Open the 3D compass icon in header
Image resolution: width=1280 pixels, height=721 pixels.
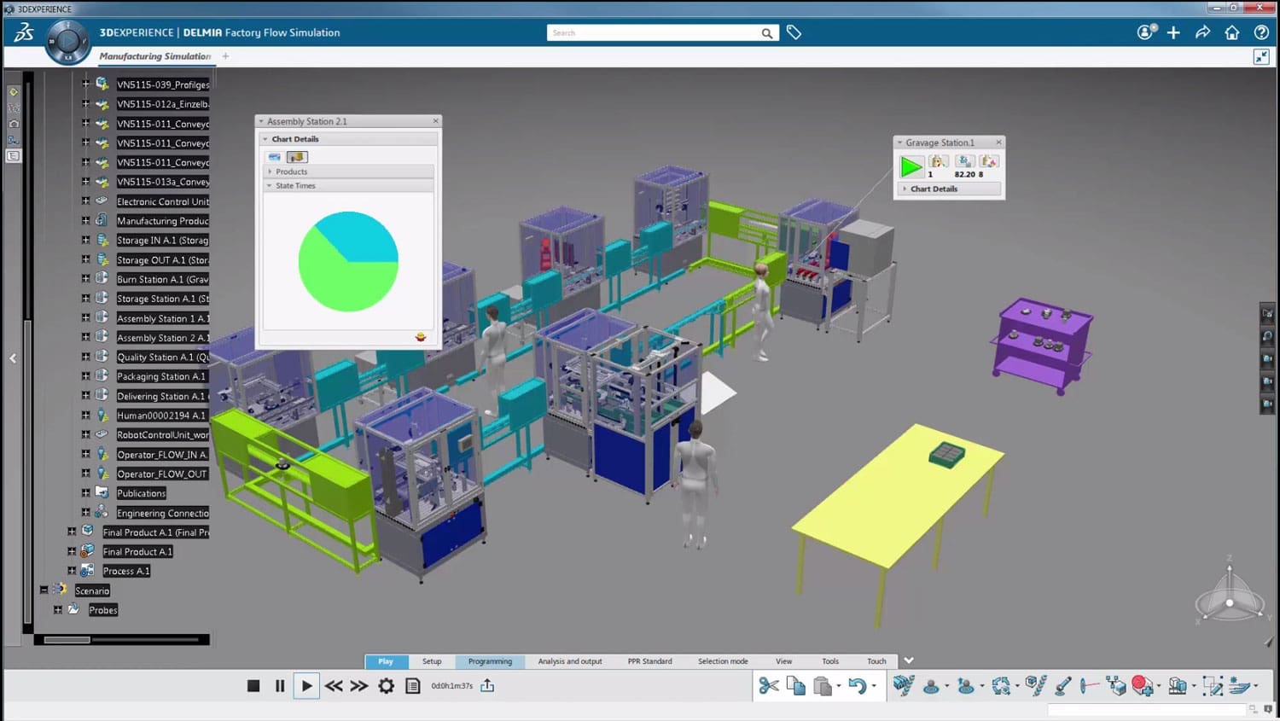pos(67,41)
